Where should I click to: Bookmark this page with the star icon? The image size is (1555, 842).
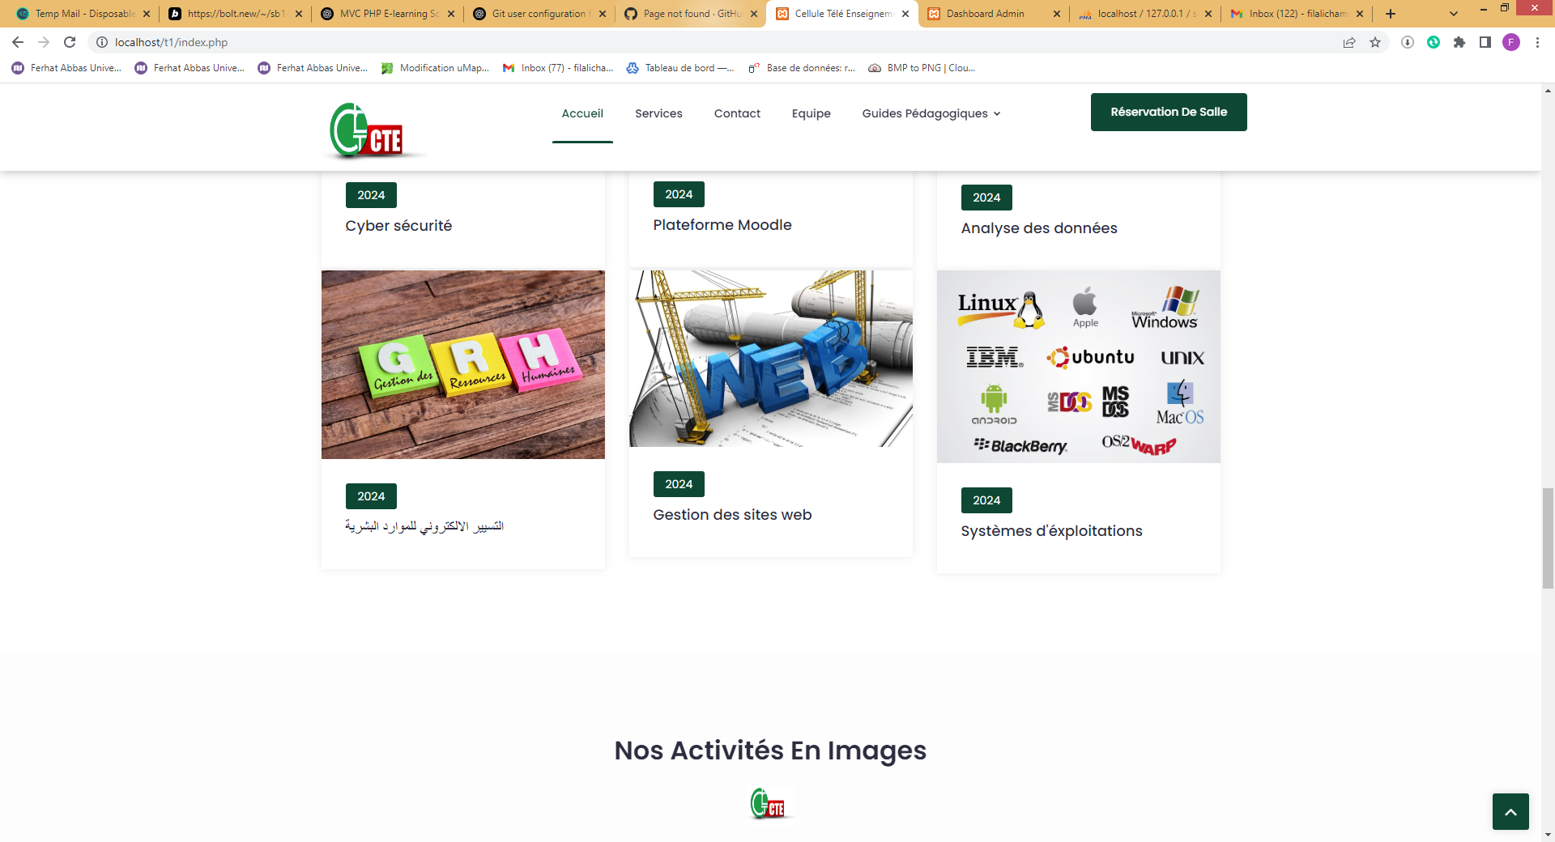(1375, 42)
